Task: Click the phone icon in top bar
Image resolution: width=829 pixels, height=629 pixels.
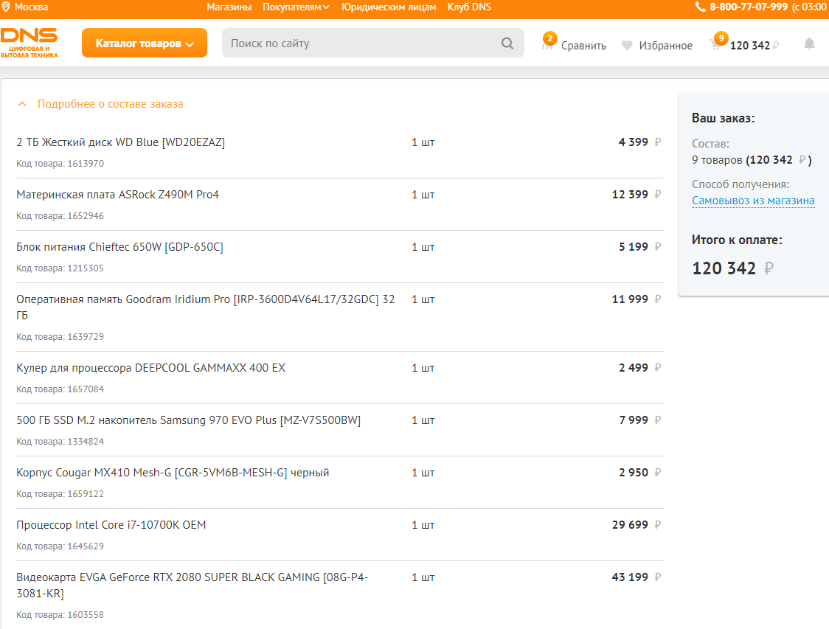Action: pyautogui.click(x=700, y=7)
